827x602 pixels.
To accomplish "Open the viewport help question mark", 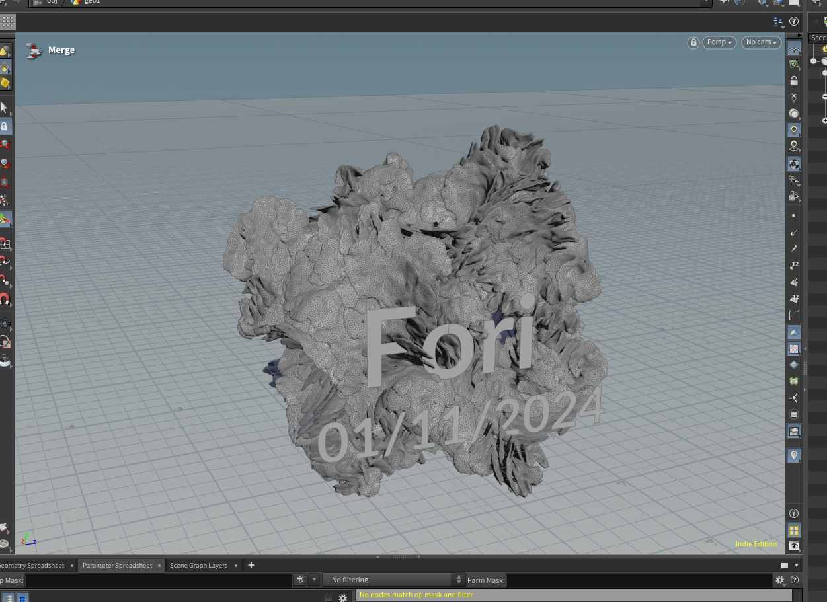I will coord(794,22).
